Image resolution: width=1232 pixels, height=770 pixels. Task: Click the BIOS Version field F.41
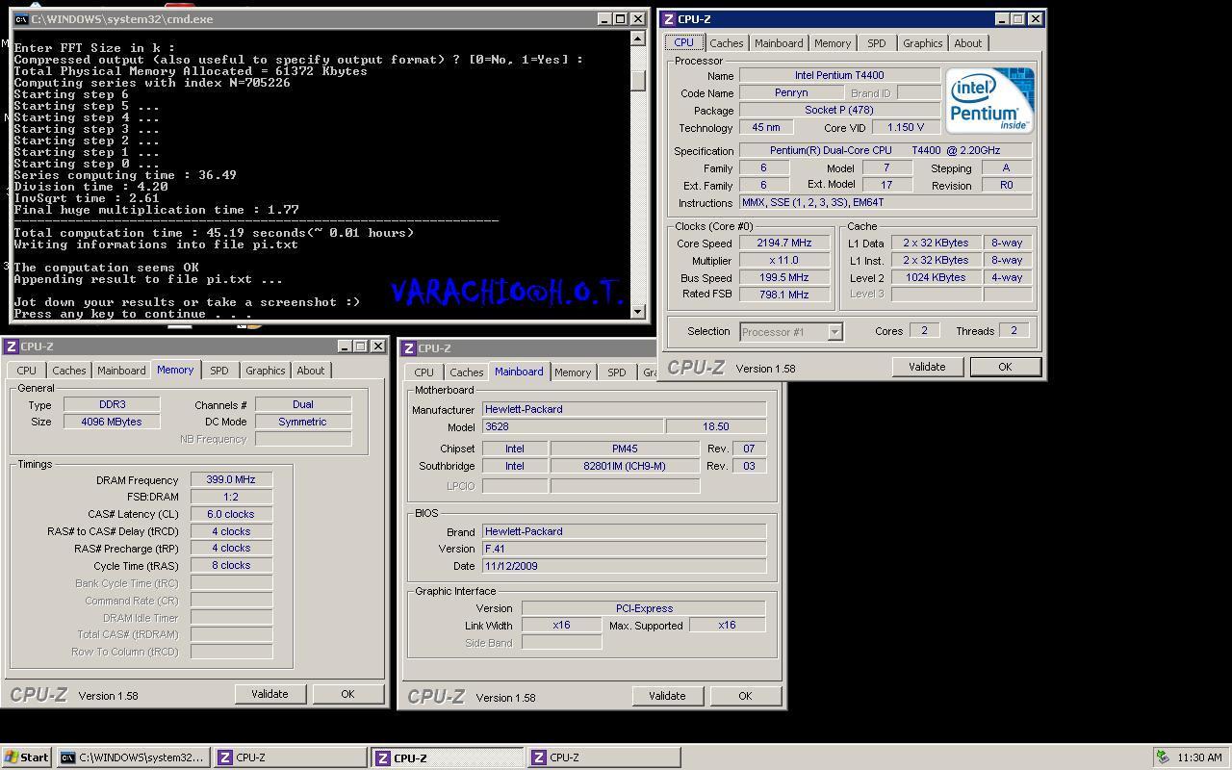(624, 549)
